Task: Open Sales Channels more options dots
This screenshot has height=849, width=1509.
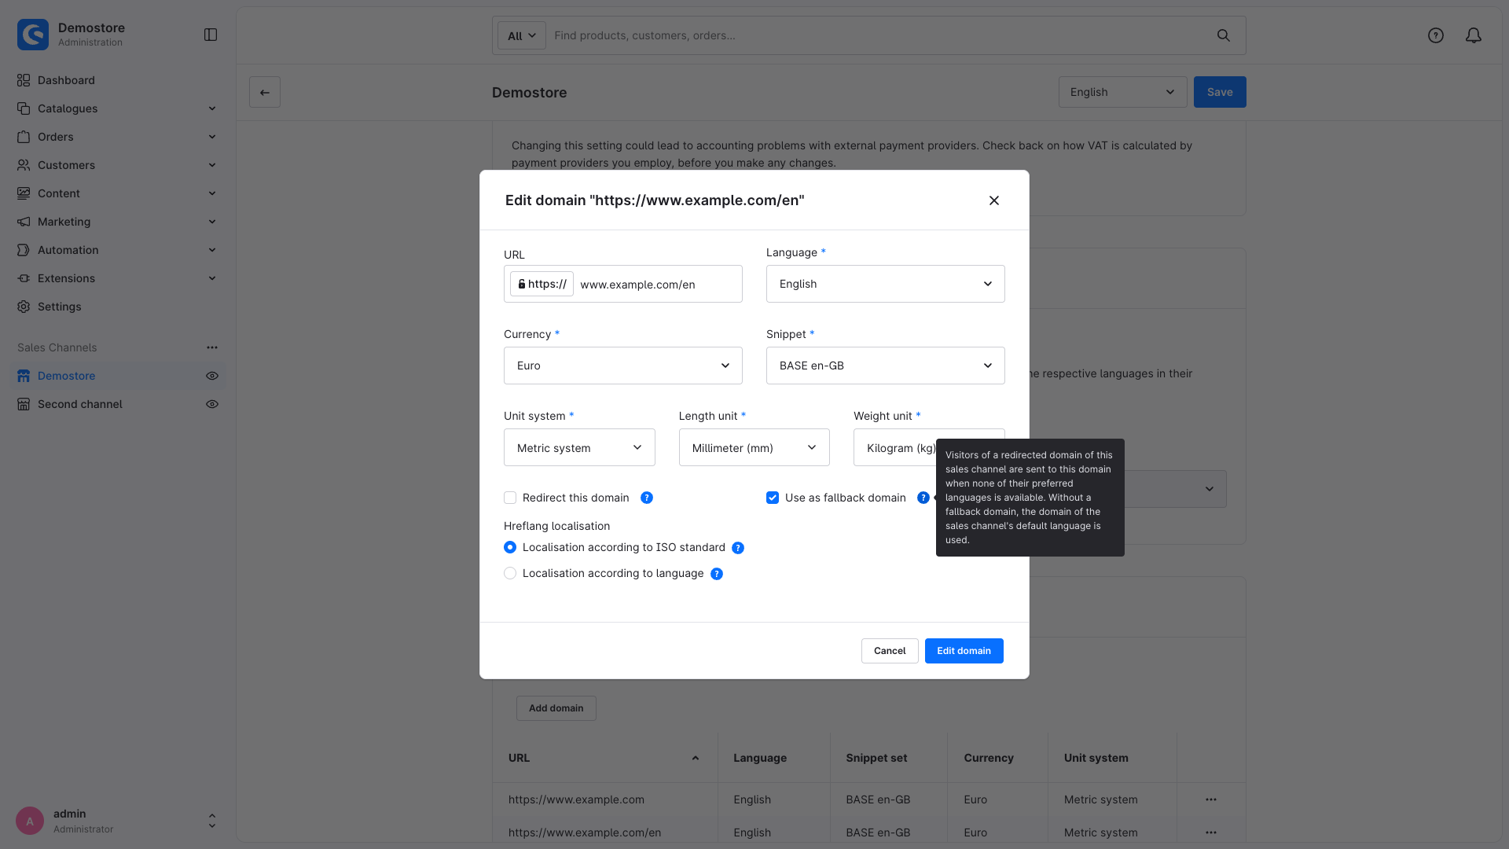Action: [212, 347]
